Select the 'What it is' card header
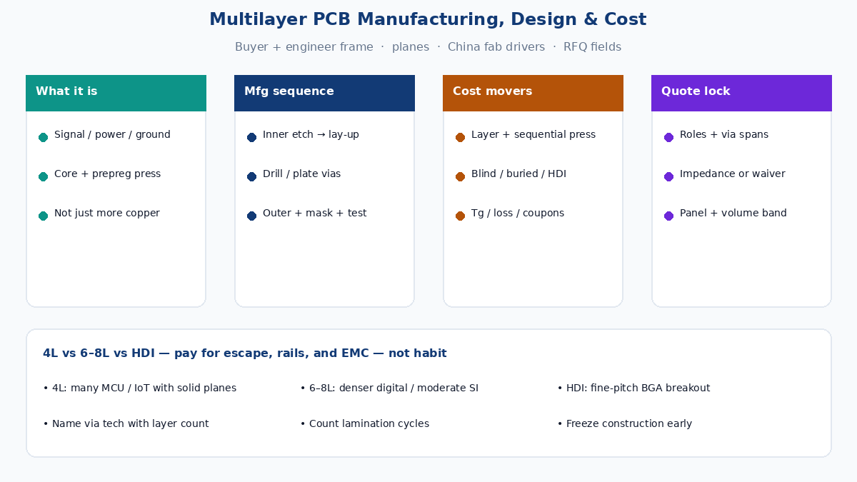This screenshot has width=857, height=482. 116,93
